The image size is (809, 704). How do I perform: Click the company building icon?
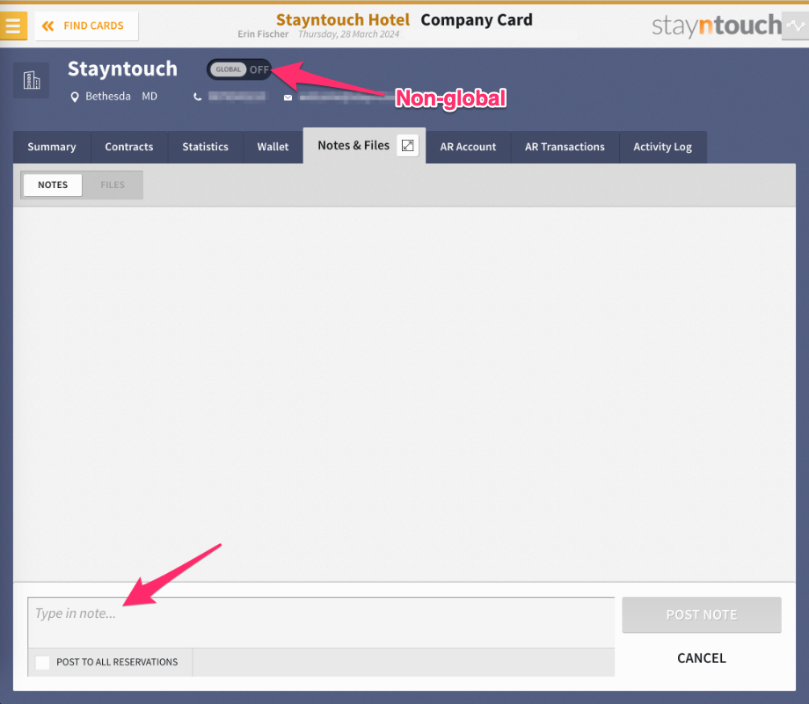click(32, 81)
